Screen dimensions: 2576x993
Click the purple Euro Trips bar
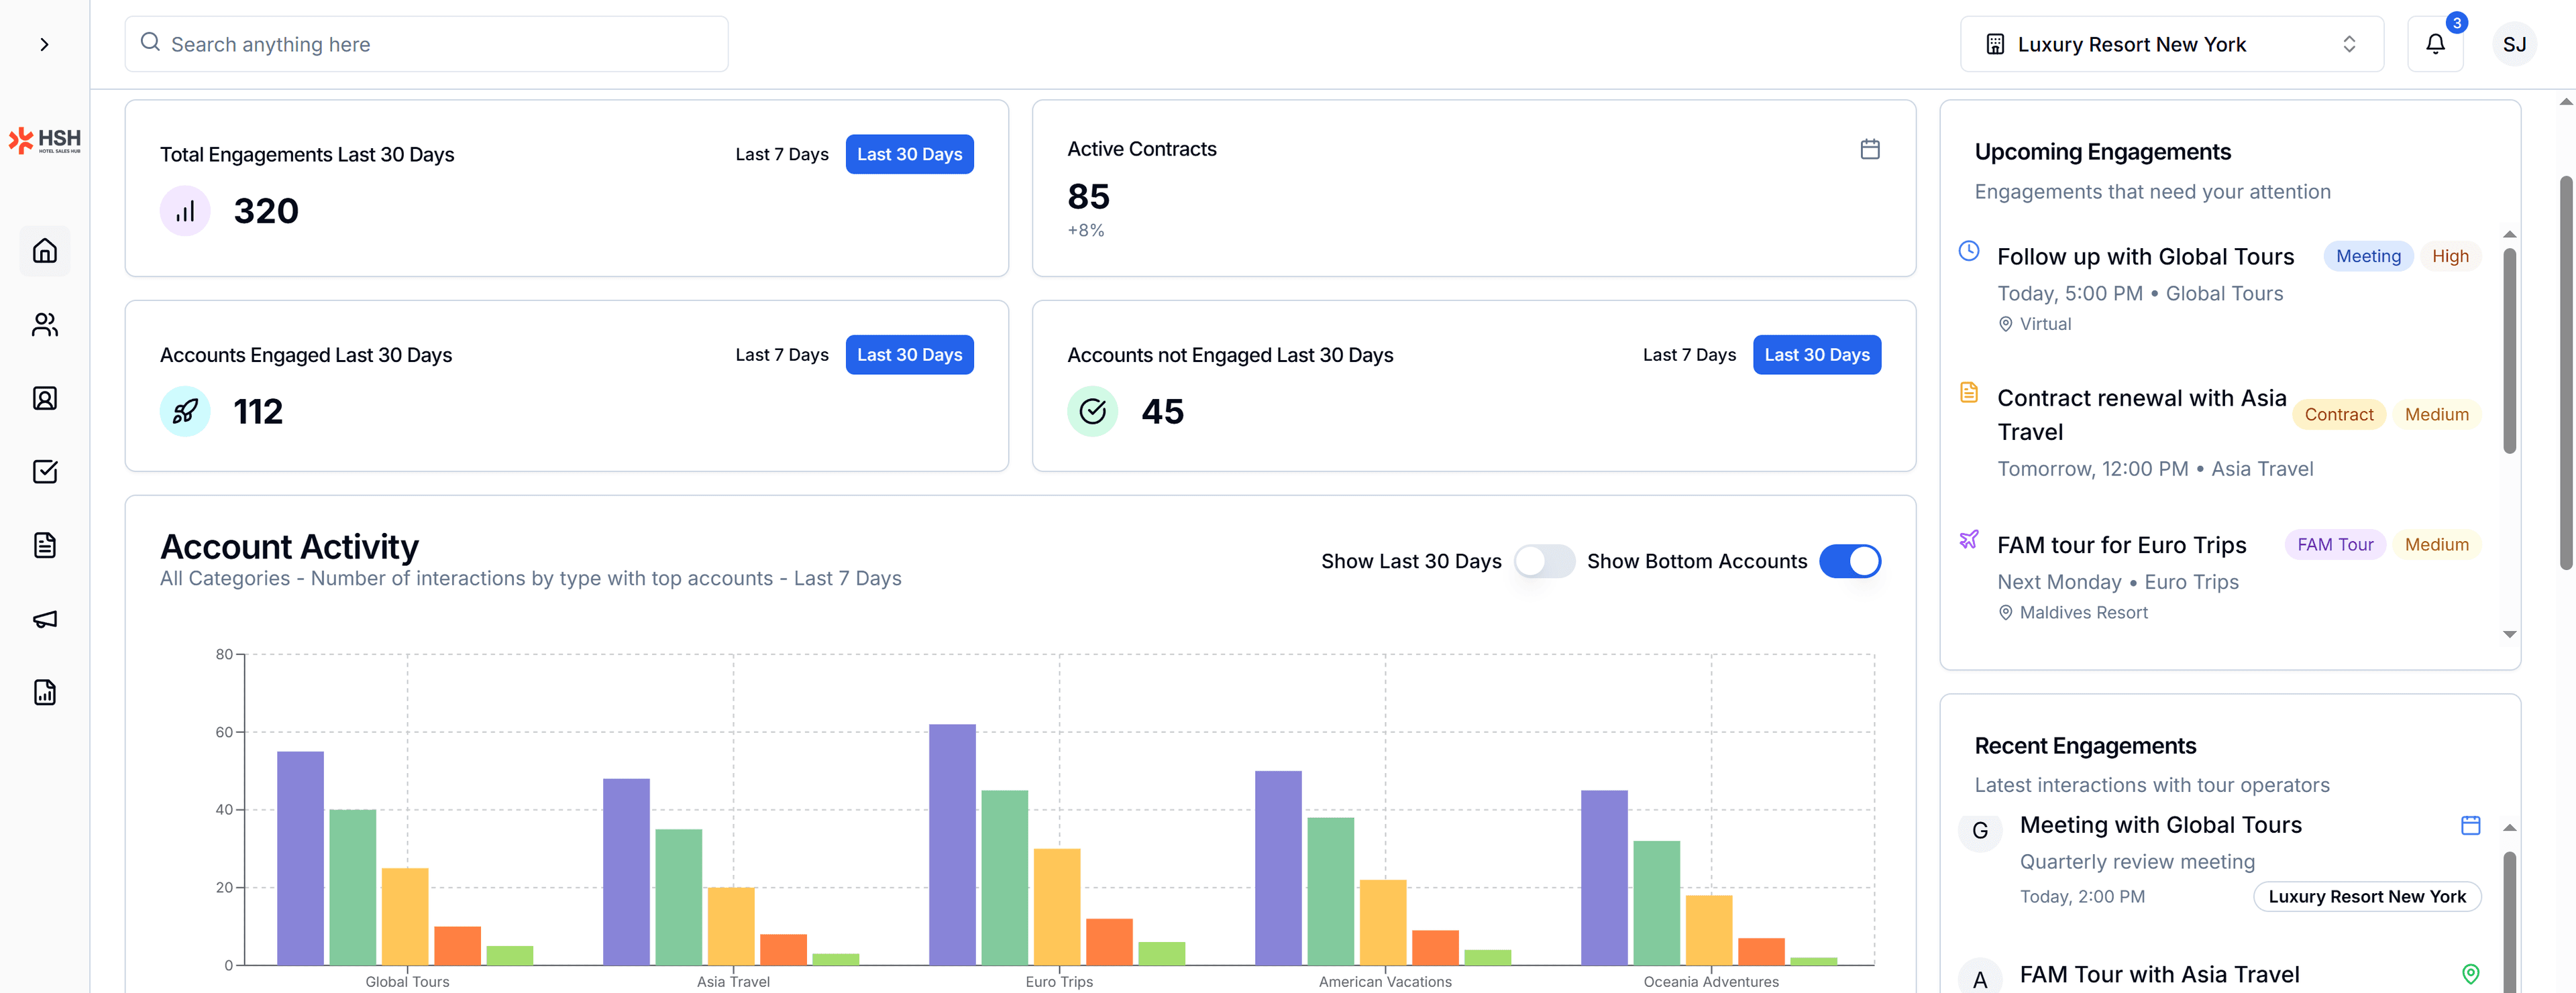(x=952, y=844)
